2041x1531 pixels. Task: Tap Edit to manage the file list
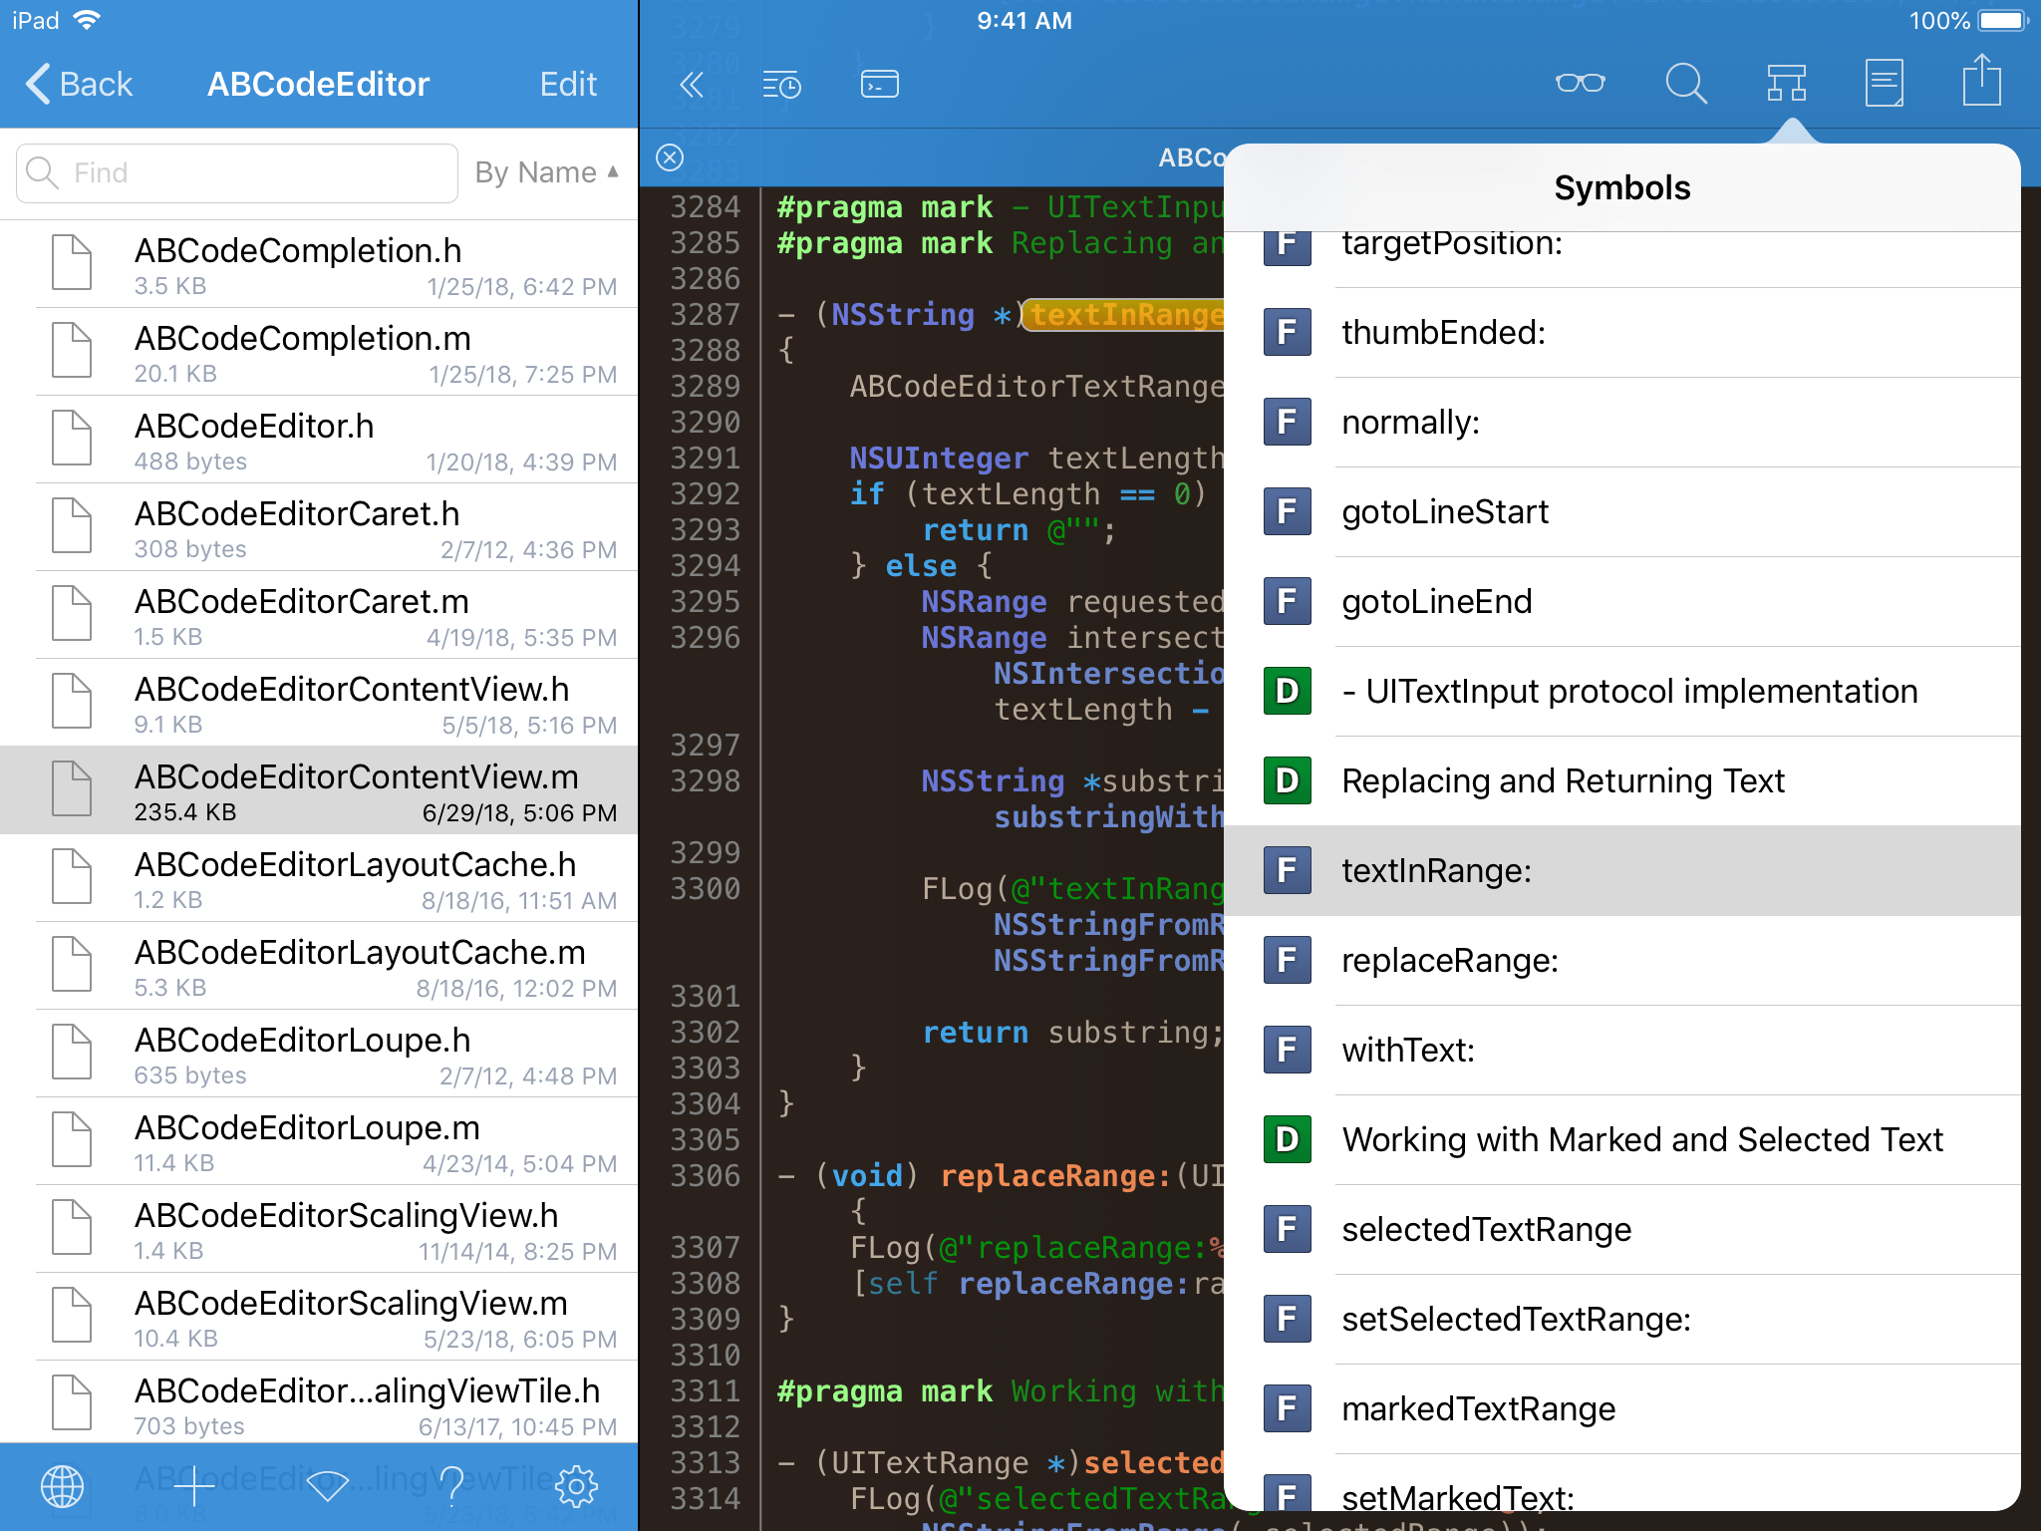[x=567, y=84]
